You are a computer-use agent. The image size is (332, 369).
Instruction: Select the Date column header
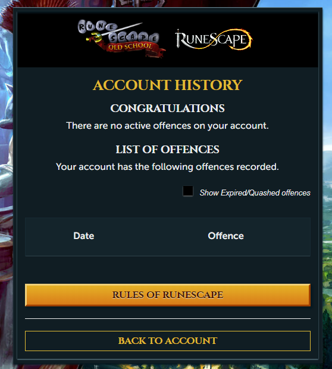(x=84, y=236)
